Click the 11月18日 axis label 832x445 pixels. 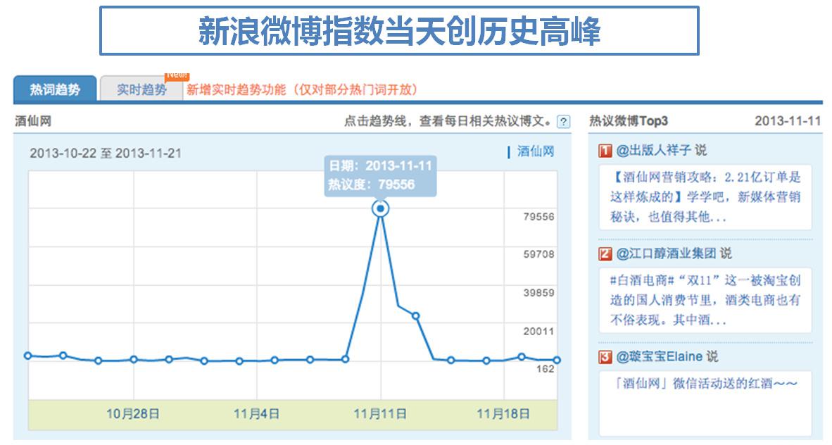pos(503,414)
